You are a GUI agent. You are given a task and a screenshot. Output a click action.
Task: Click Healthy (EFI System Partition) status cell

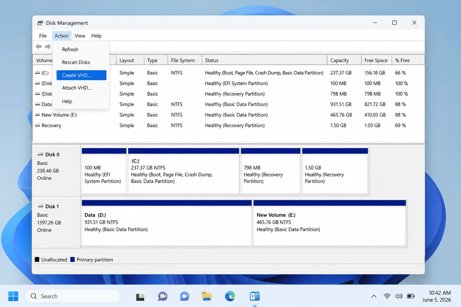pos(236,83)
